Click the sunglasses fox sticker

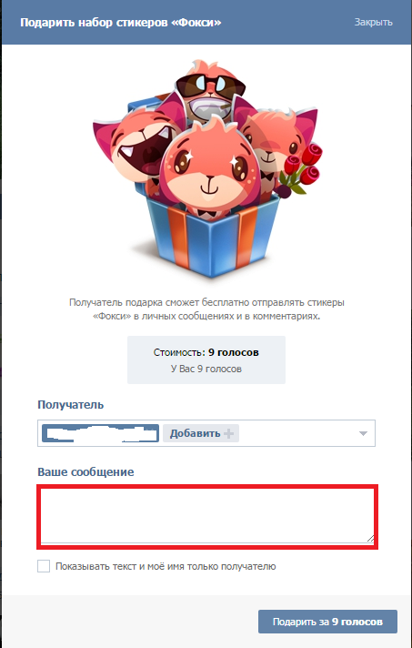(x=210, y=92)
